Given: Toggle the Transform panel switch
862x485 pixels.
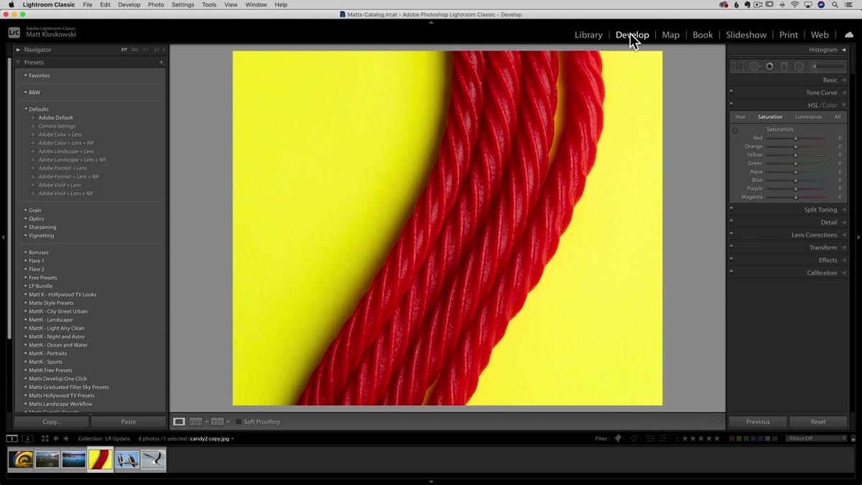Looking at the screenshot, I should (x=731, y=246).
